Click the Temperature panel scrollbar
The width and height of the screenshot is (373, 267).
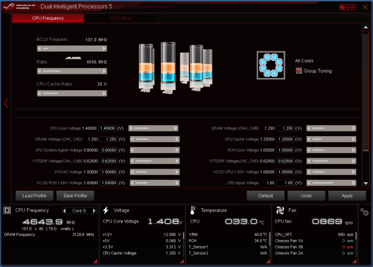[x=270, y=239]
